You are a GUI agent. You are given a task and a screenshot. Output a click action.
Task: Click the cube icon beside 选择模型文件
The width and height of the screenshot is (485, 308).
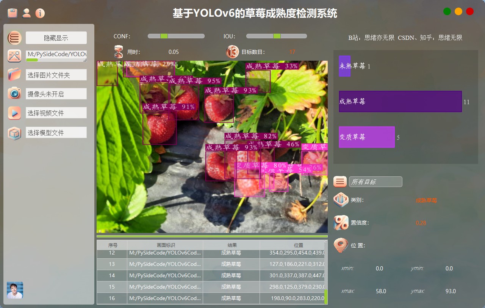coord(14,133)
